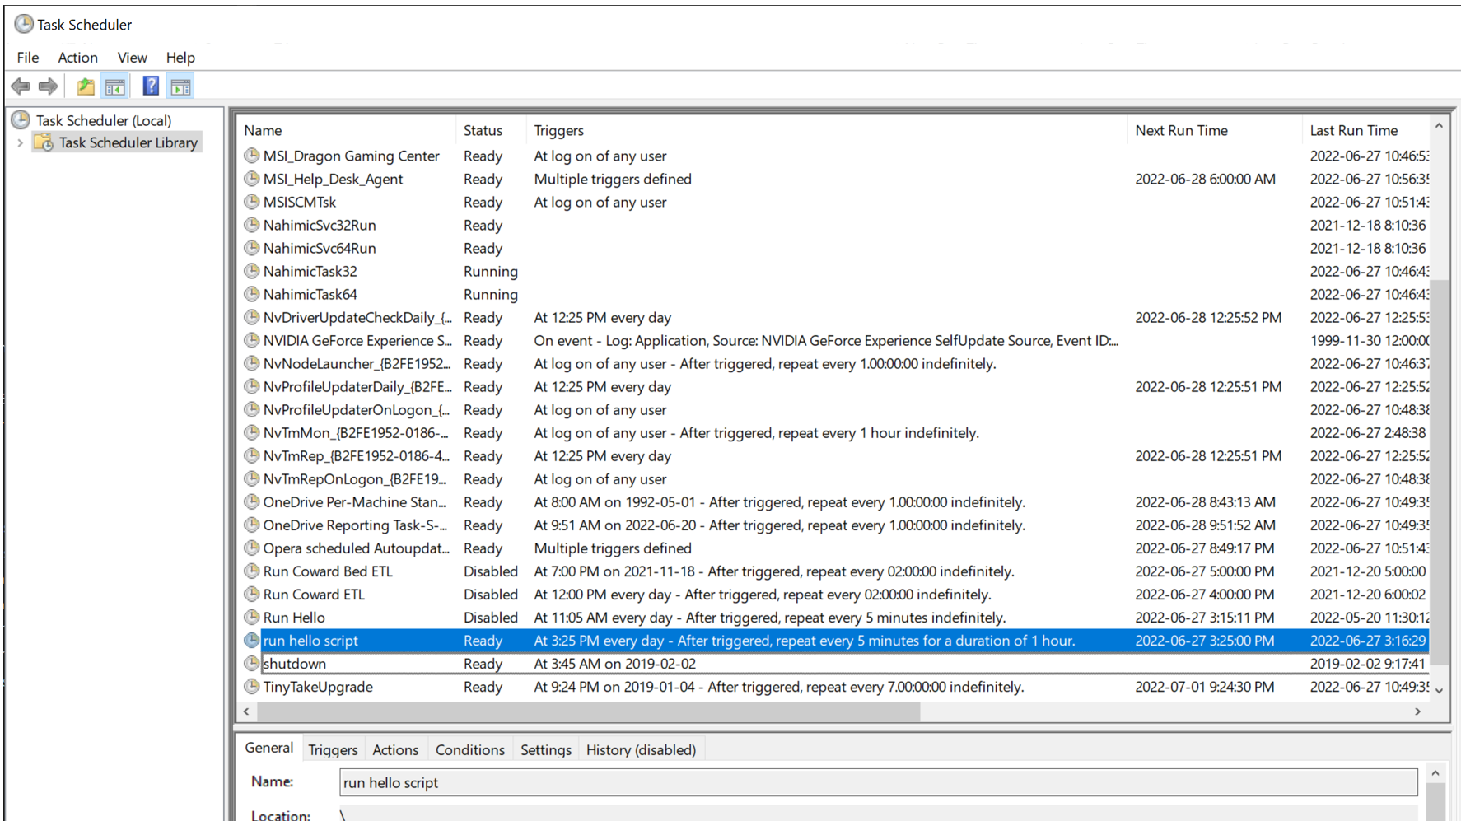The width and height of the screenshot is (1461, 821).
Task: Sort tasks by Next Run Time header
Action: [x=1181, y=130]
